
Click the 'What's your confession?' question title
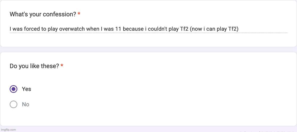(x=43, y=14)
